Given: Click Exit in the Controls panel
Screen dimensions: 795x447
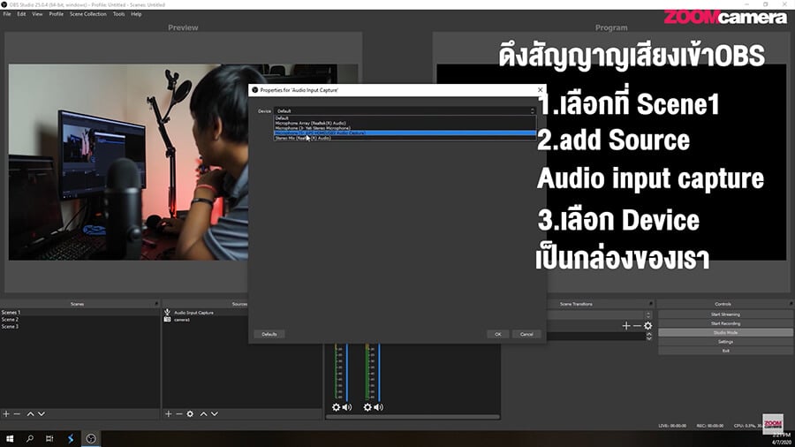Looking at the screenshot, I should [725, 351].
